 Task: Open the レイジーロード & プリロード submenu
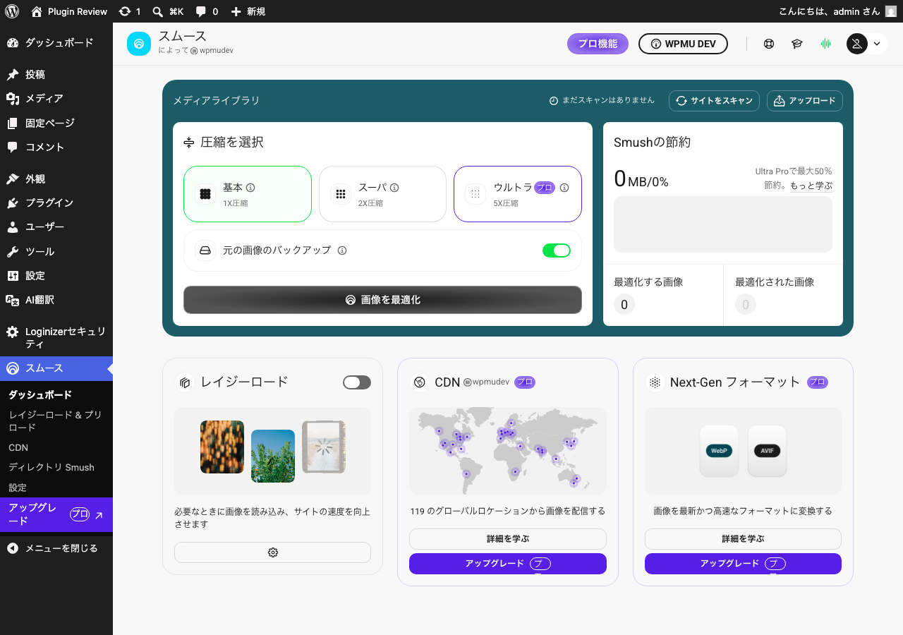click(x=56, y=421)
